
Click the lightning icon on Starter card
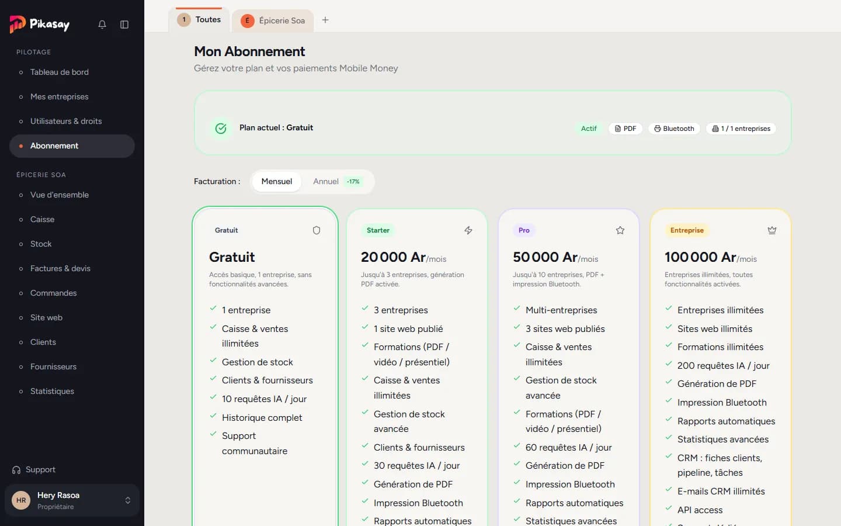click(468, 230)
